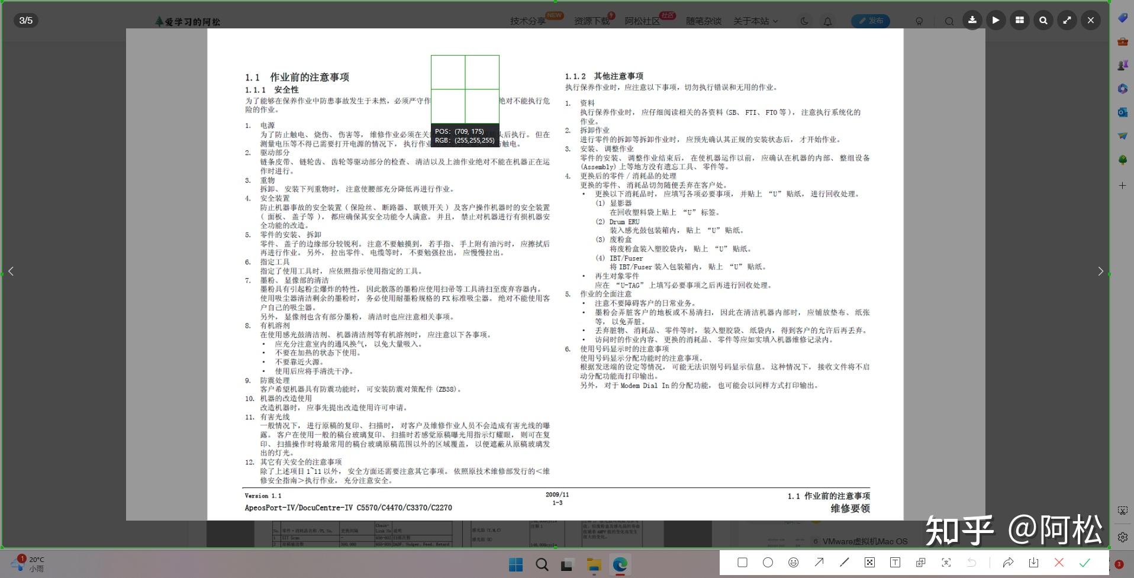Start the lightbox slideshow
Viewport: 1134px width, 578px height.
(x=996, y=20)
